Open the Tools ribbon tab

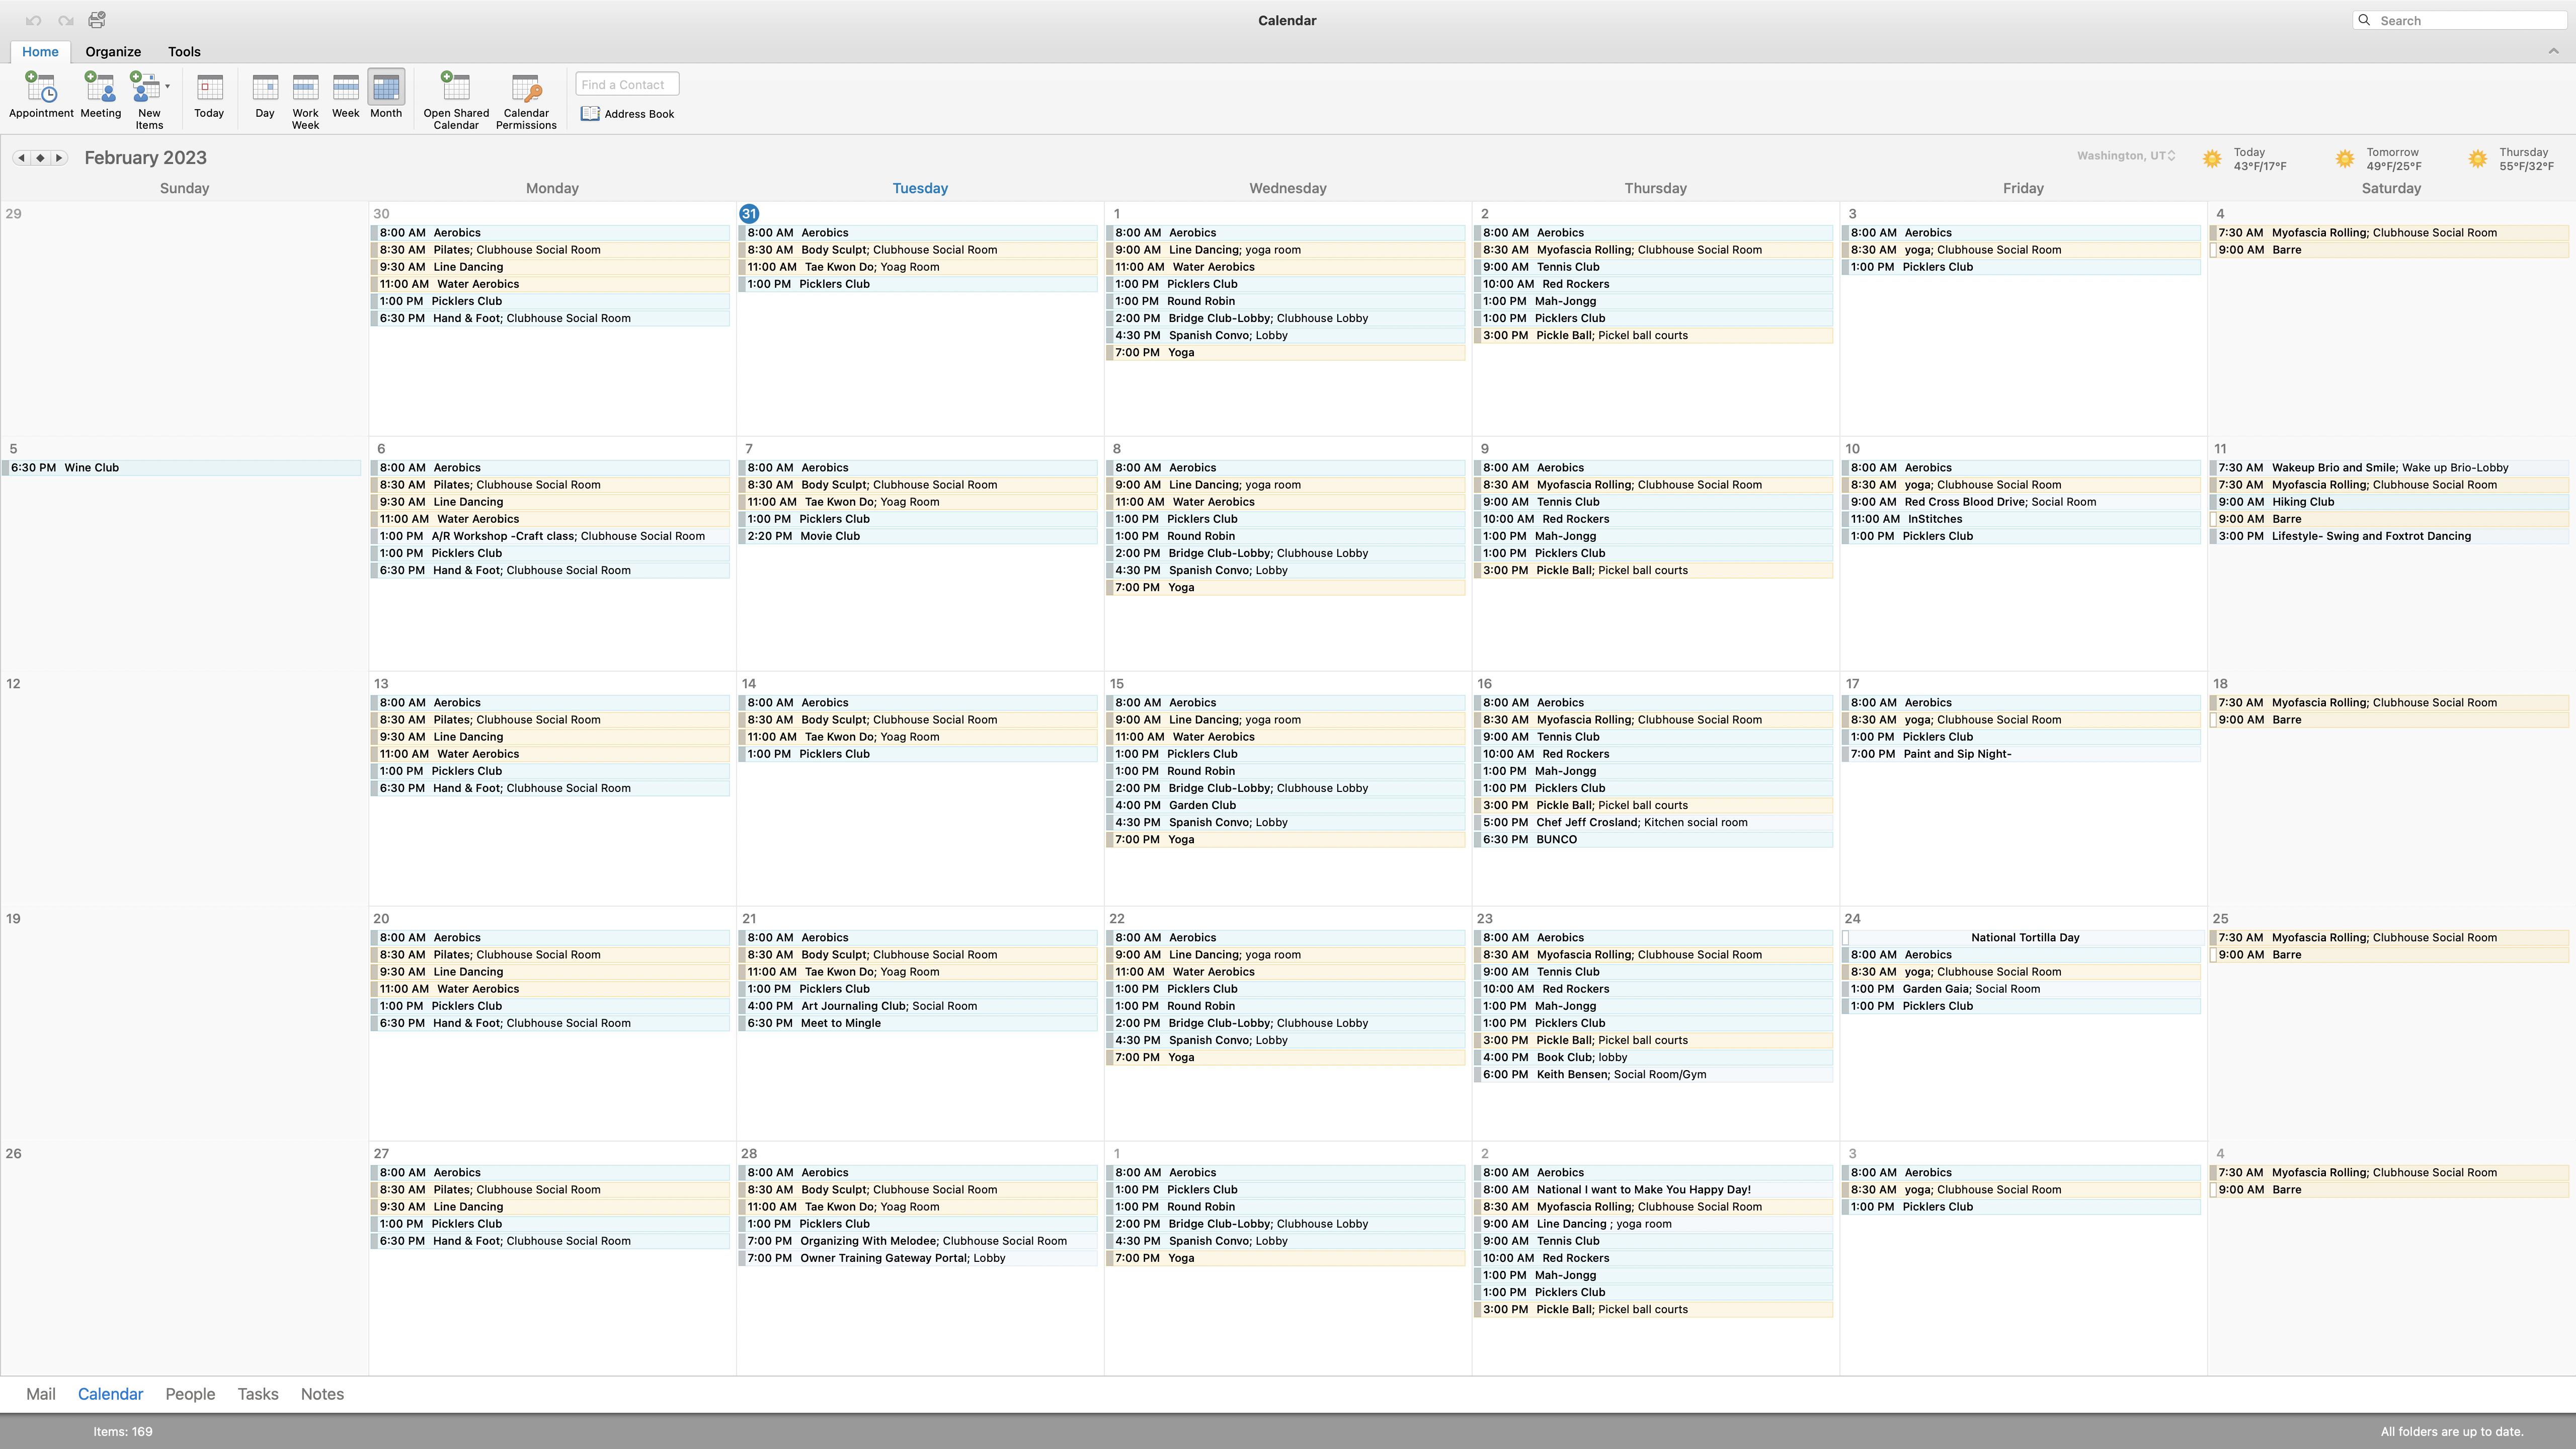point(184,52)
